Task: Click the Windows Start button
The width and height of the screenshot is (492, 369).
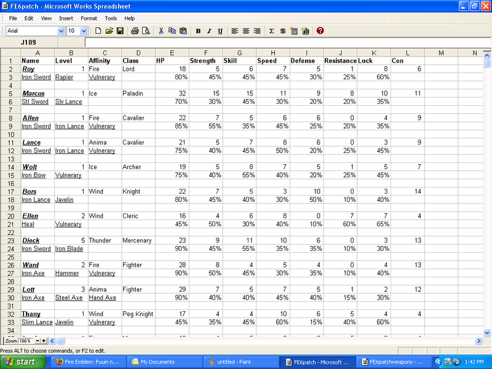Action: (x=22, y=362)
